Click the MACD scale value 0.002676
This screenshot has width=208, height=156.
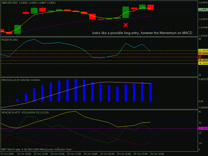tap(203, 79)
